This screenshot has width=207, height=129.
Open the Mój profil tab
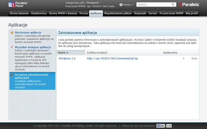[x=192, y=13]
